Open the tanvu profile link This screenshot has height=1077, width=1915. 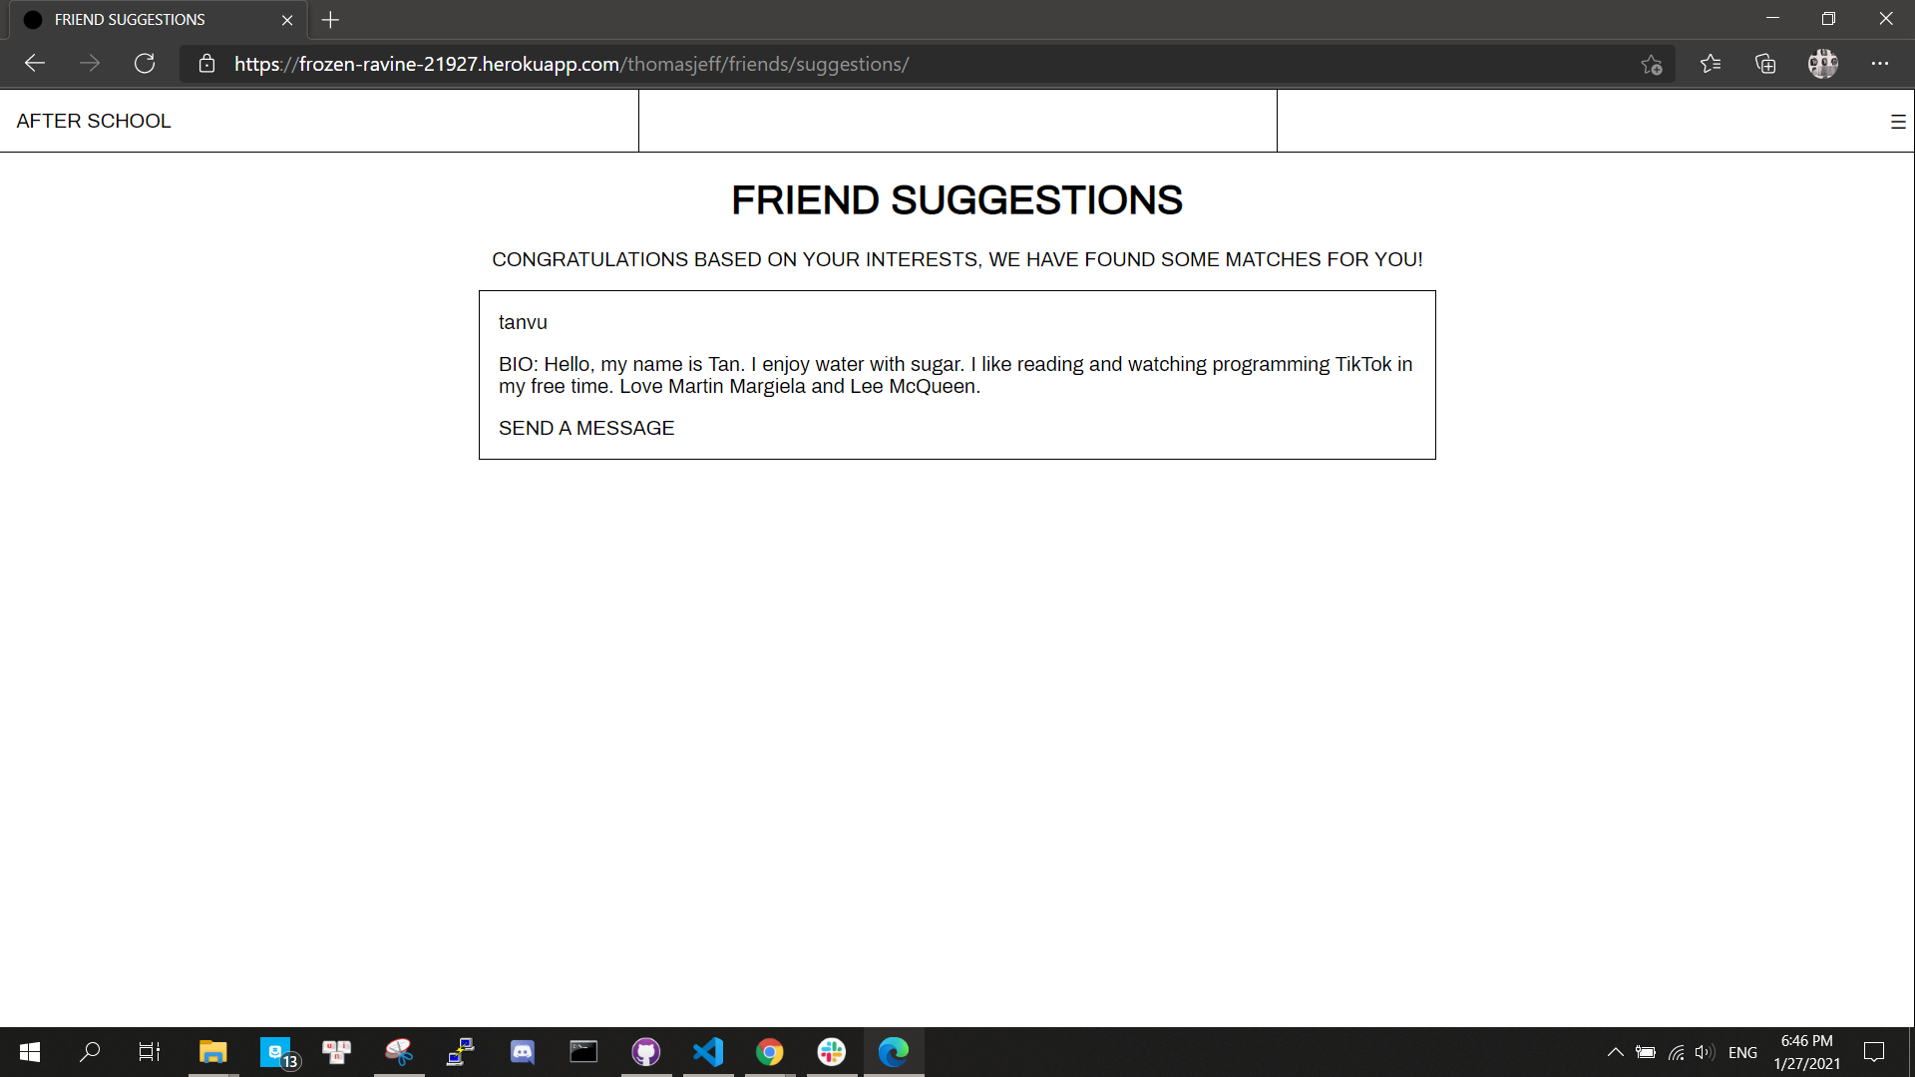point(523,322)
